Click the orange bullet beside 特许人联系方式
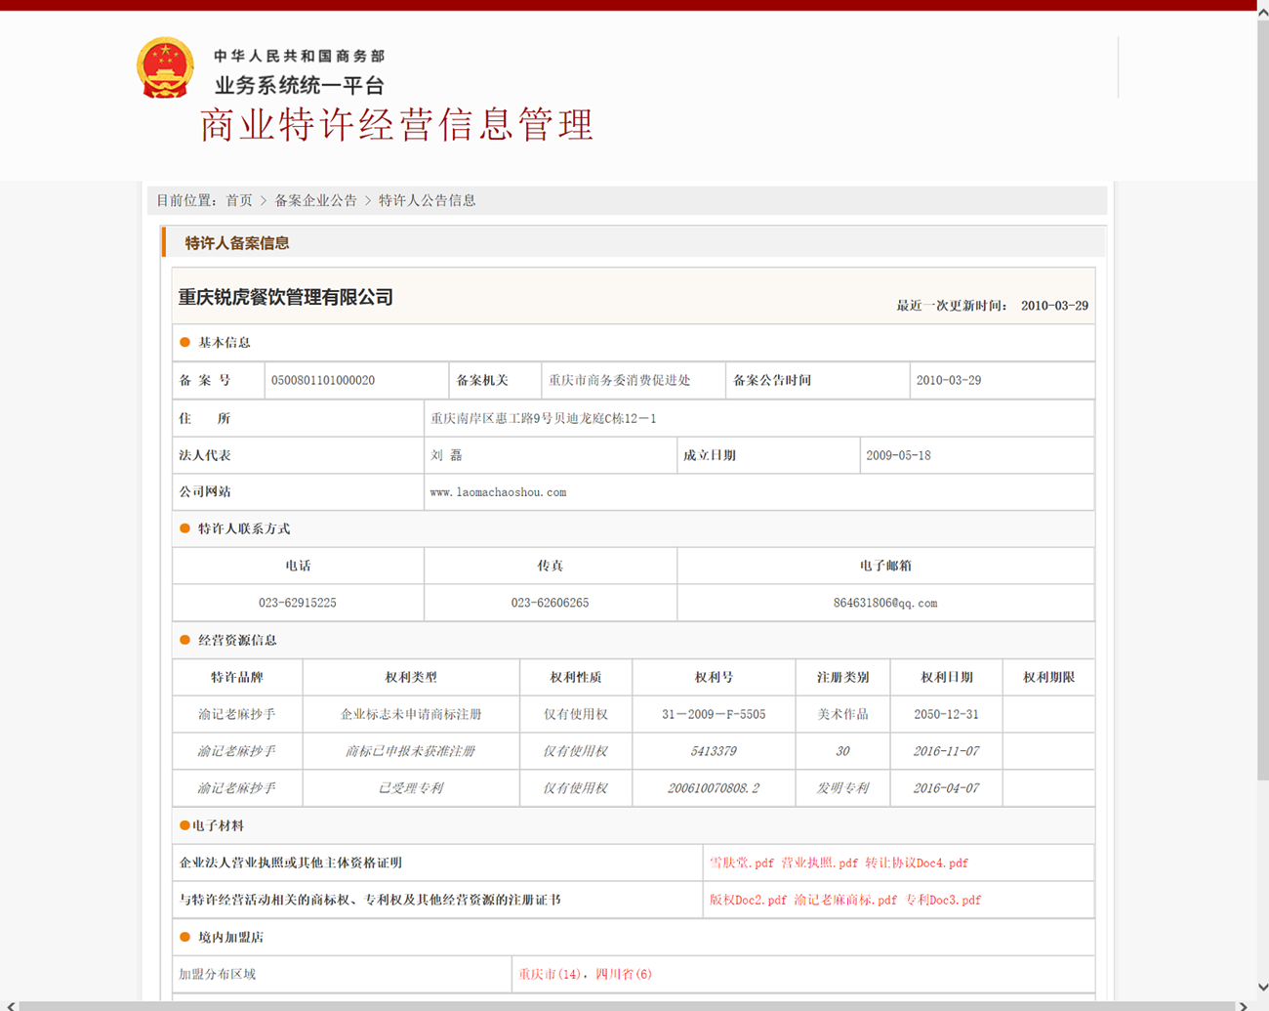This screenshot has width=1269, height=1011. [184, 528]
